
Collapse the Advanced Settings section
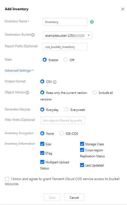click(x=19, y=71)
